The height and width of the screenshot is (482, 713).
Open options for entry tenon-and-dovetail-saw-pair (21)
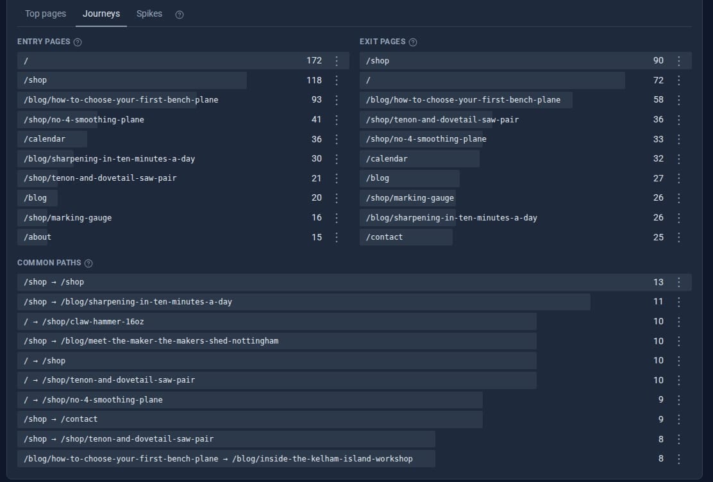(x=337, y=178)
